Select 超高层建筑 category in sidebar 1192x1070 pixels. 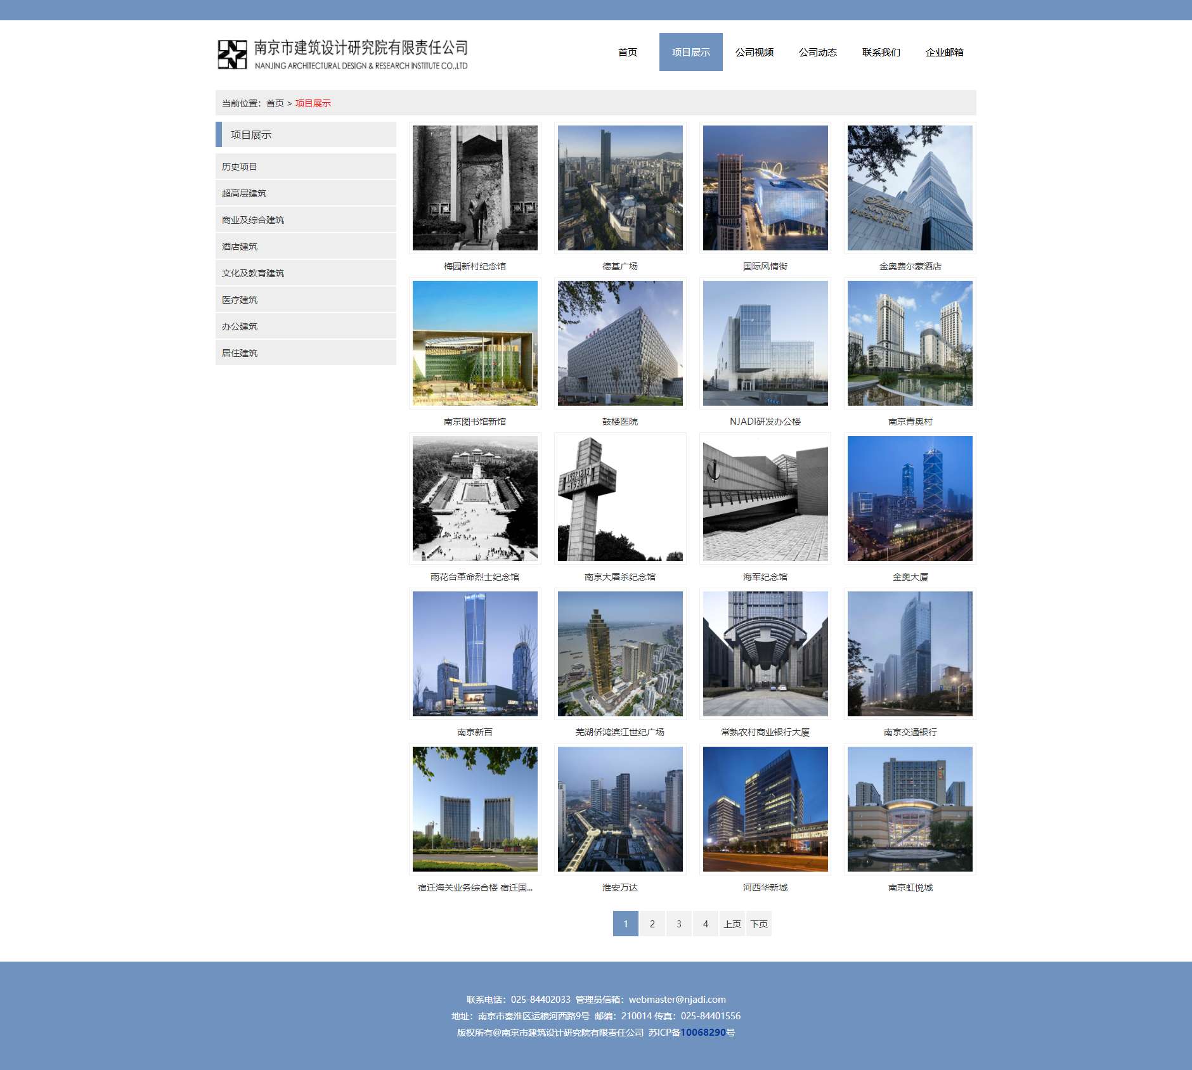click(x=306, y=193)
